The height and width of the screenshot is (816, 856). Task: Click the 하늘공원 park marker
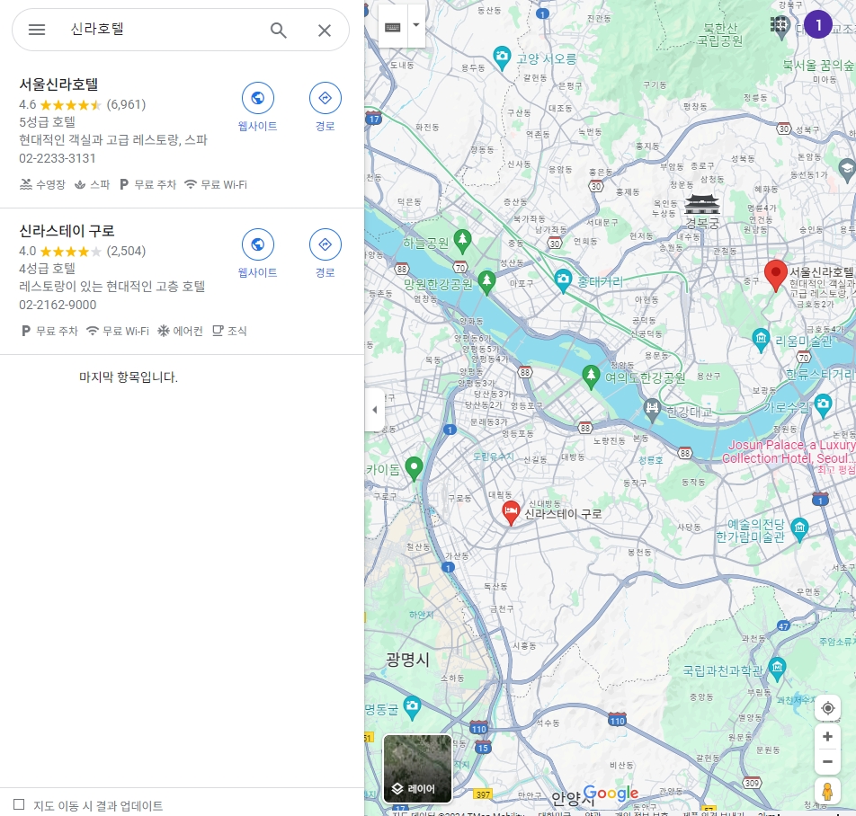click(x=462, y=241)
